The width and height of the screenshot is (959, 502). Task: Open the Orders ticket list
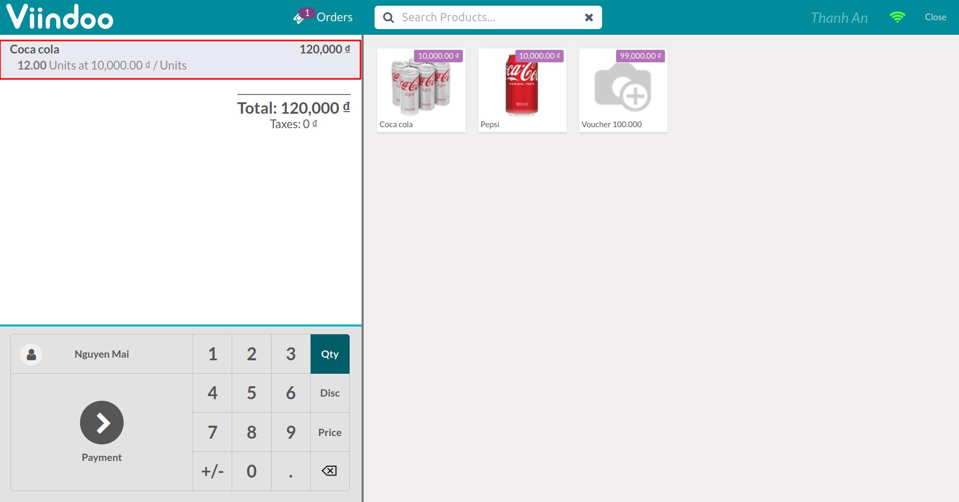pyautogui.click(x=323, y=17)
